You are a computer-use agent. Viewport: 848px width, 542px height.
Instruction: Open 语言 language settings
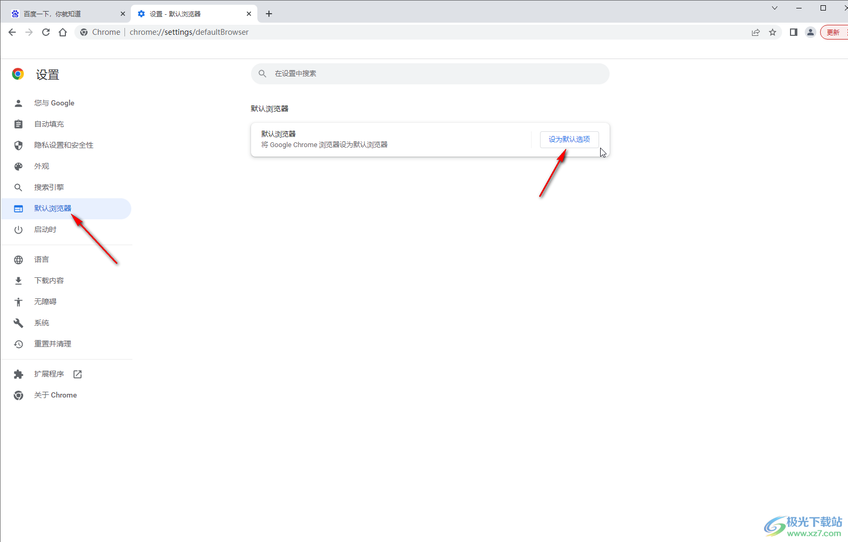pyautogui.click(x=66, y=260)
